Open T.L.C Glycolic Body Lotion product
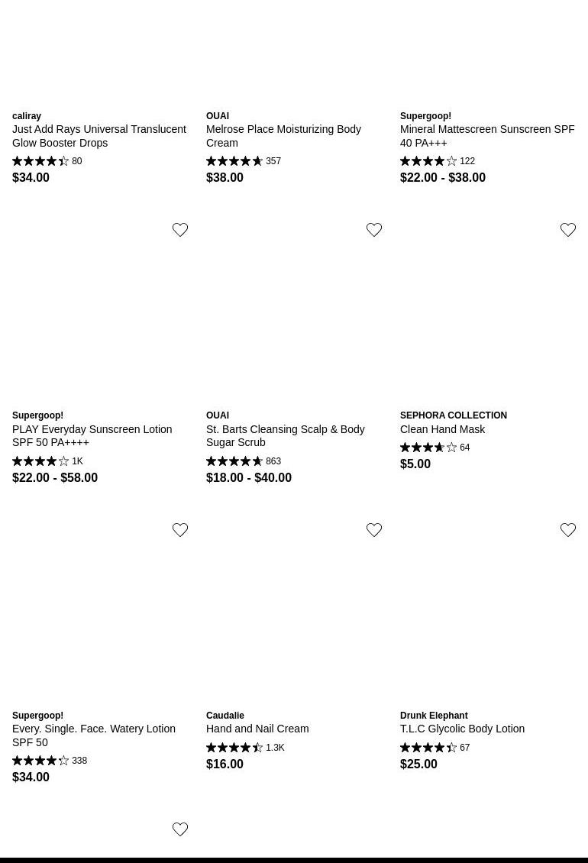This screenshot has height=863, width=588. 462,729
